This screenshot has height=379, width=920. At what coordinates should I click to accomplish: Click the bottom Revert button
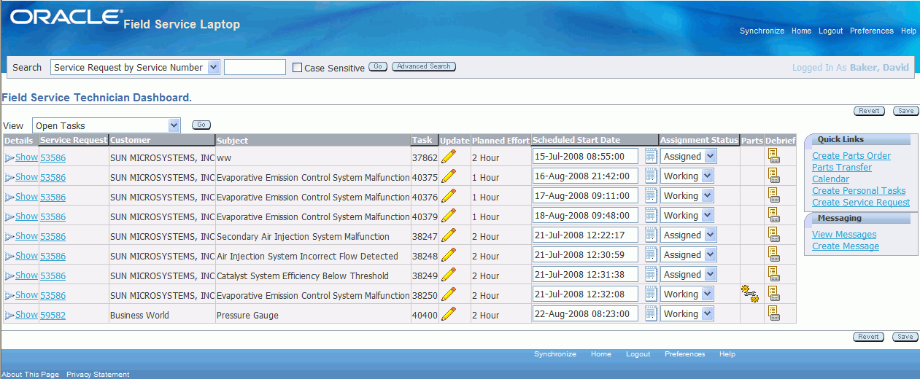(868, 337)
